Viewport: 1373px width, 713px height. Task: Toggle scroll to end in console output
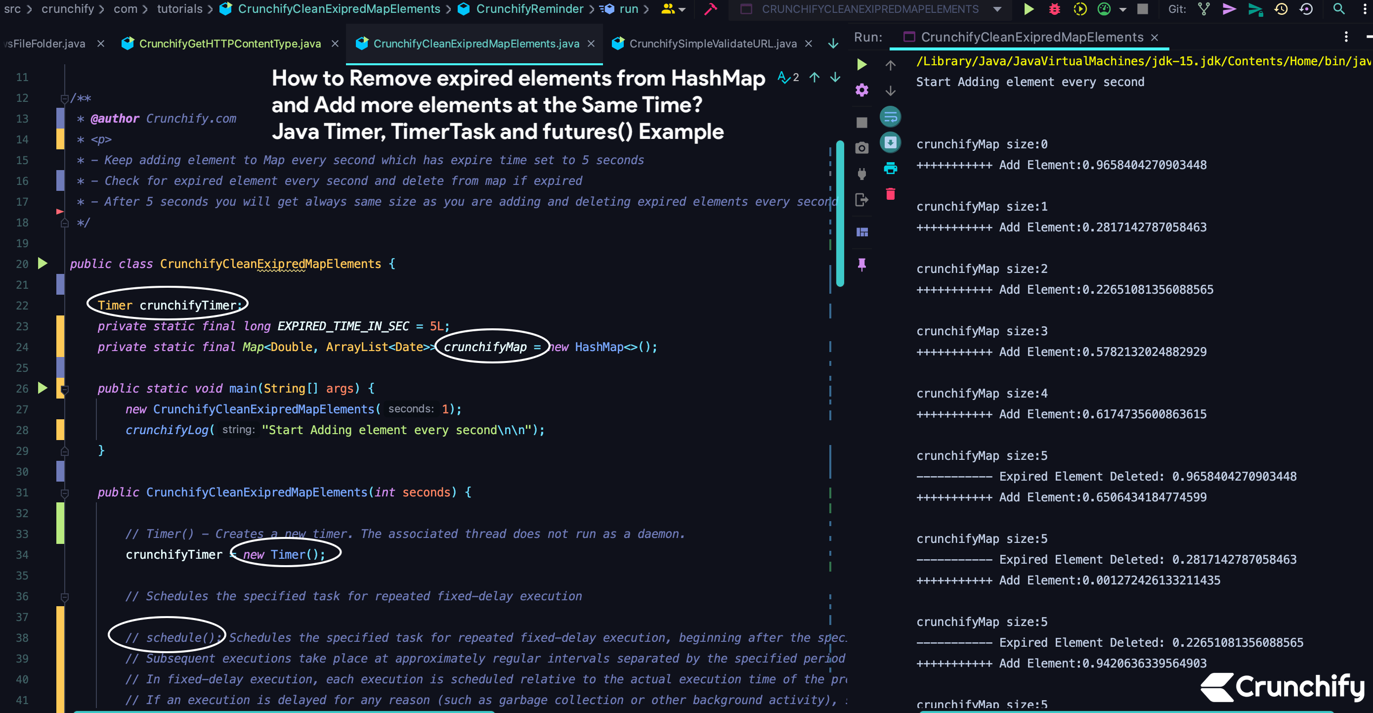pyautogui.click(x=890, y=142)
